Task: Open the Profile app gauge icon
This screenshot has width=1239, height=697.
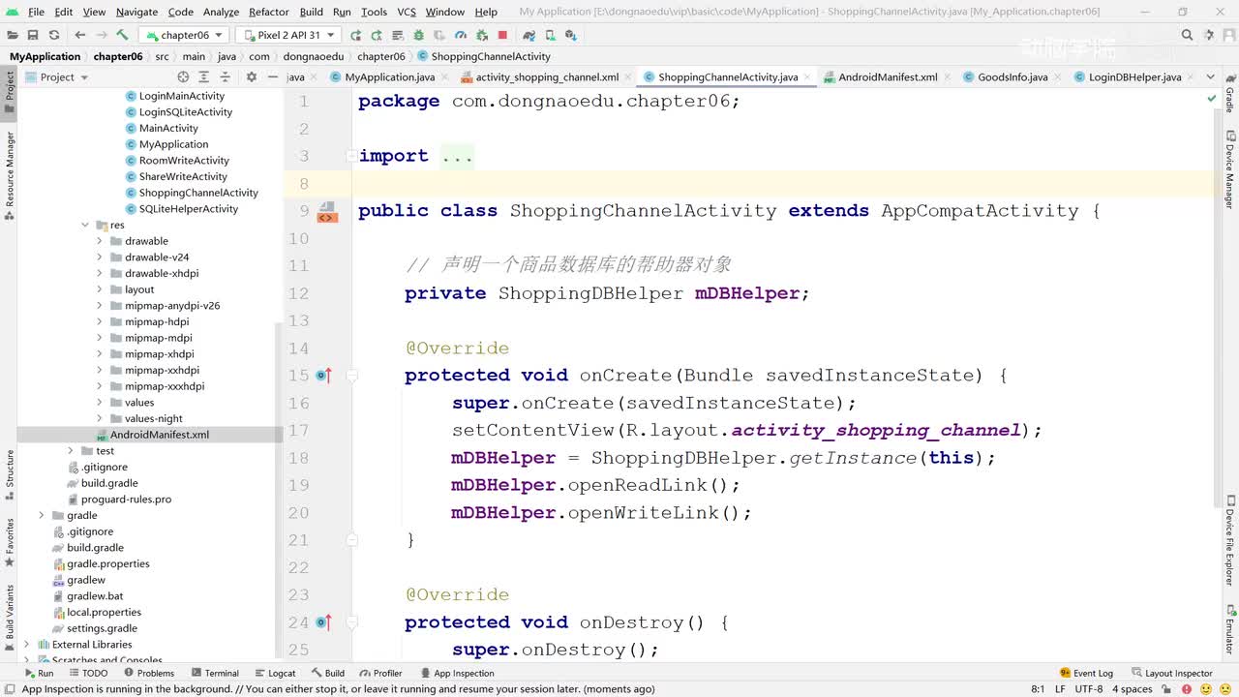Action: 463,35
